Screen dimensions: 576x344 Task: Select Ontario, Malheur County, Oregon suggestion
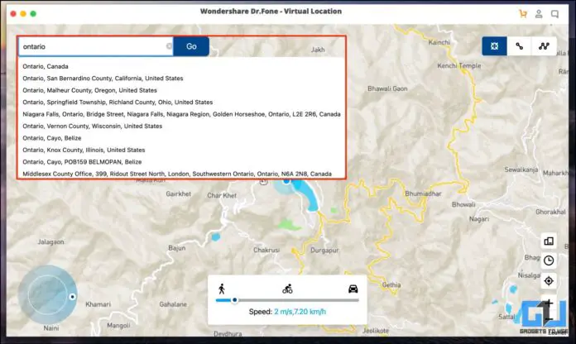tap(89, 90)
